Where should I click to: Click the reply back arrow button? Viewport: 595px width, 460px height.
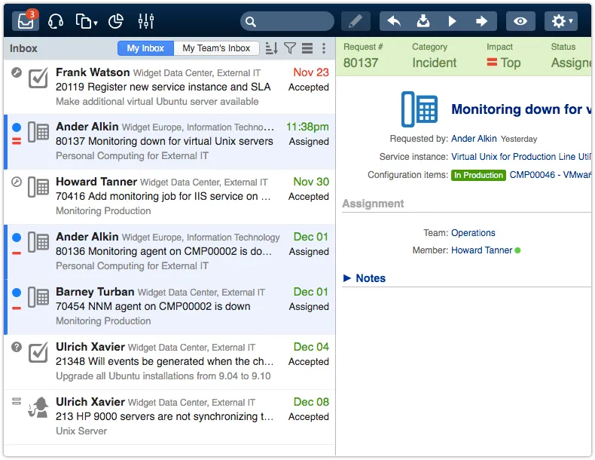pyautogui.click(x=394, y=21)
